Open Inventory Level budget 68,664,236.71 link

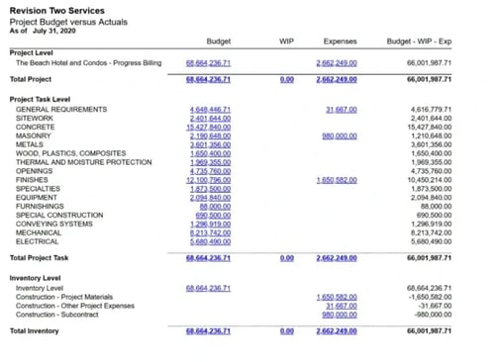[x=208, y=288]
